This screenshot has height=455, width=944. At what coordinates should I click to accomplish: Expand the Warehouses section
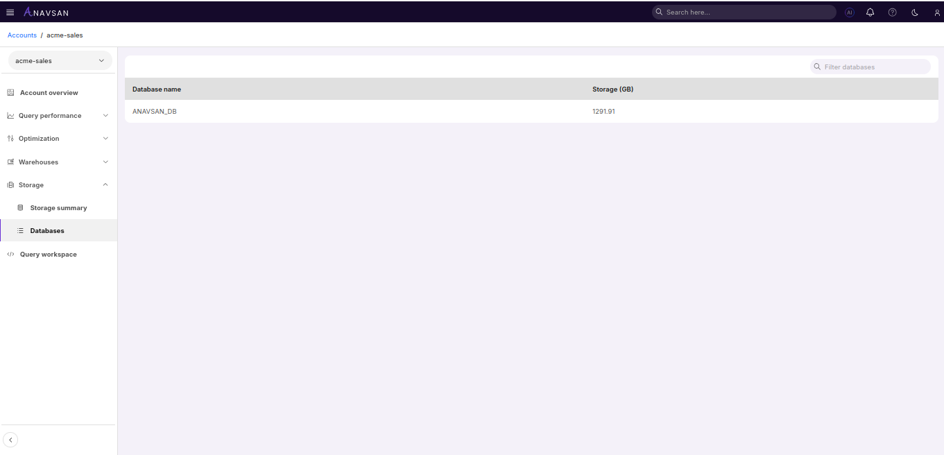105,162
